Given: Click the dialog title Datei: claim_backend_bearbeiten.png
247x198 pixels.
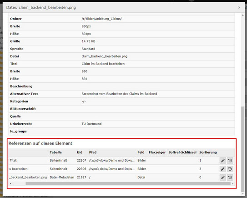Looking at the screenshot, I should 41,7.
